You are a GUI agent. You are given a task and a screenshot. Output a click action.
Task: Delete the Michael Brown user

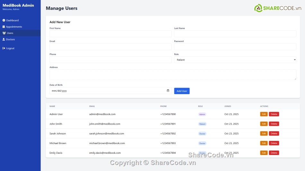274,143
